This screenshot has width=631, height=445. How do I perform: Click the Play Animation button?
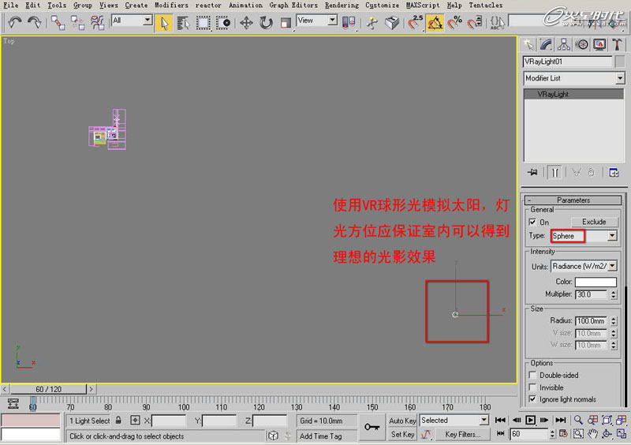click(x=530, y=420)
